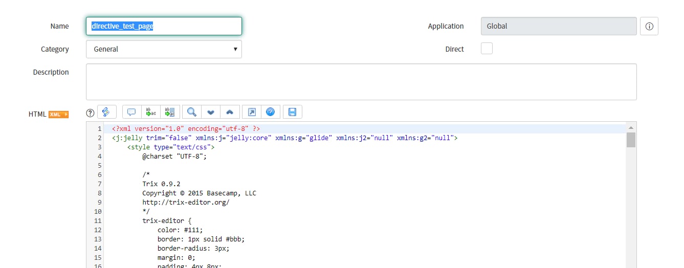Screen dimensions: 684x268
Task: Click the 'Trix 0.9.2' comment line
Action: tap(161, 184)
